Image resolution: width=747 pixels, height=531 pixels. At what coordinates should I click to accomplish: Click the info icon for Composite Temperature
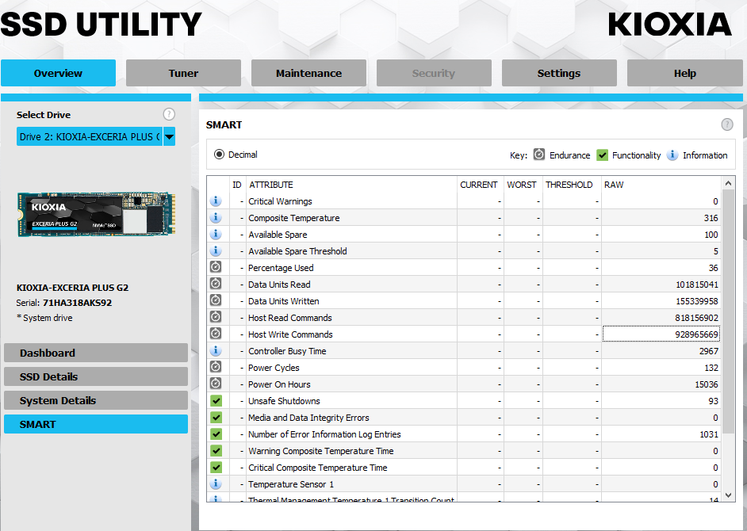point(216,218)
